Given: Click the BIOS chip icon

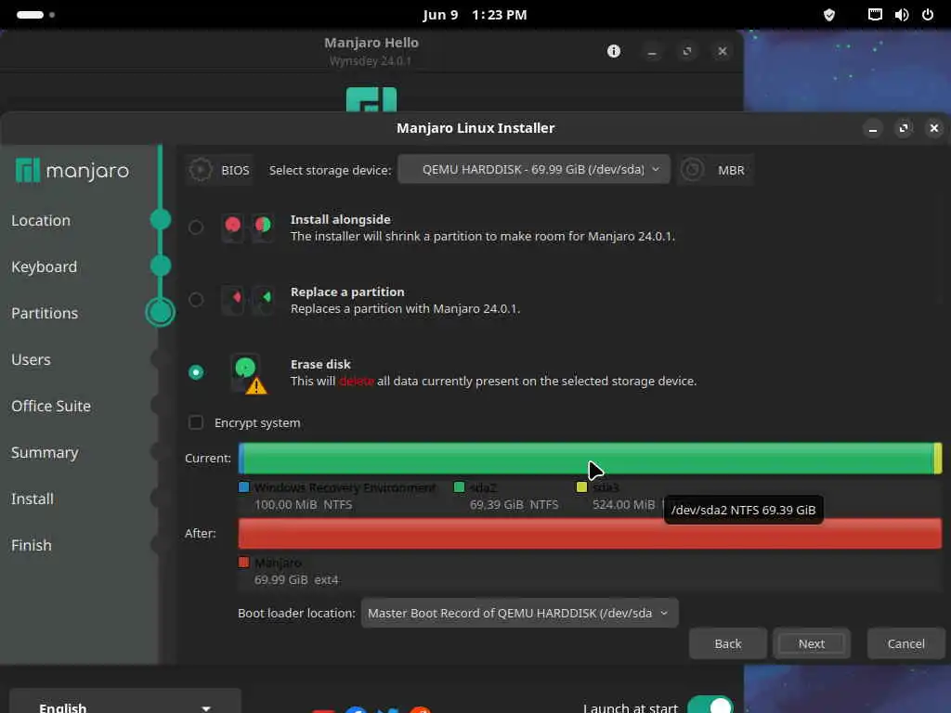Looking at the screenshot, I should coord(201,171).
